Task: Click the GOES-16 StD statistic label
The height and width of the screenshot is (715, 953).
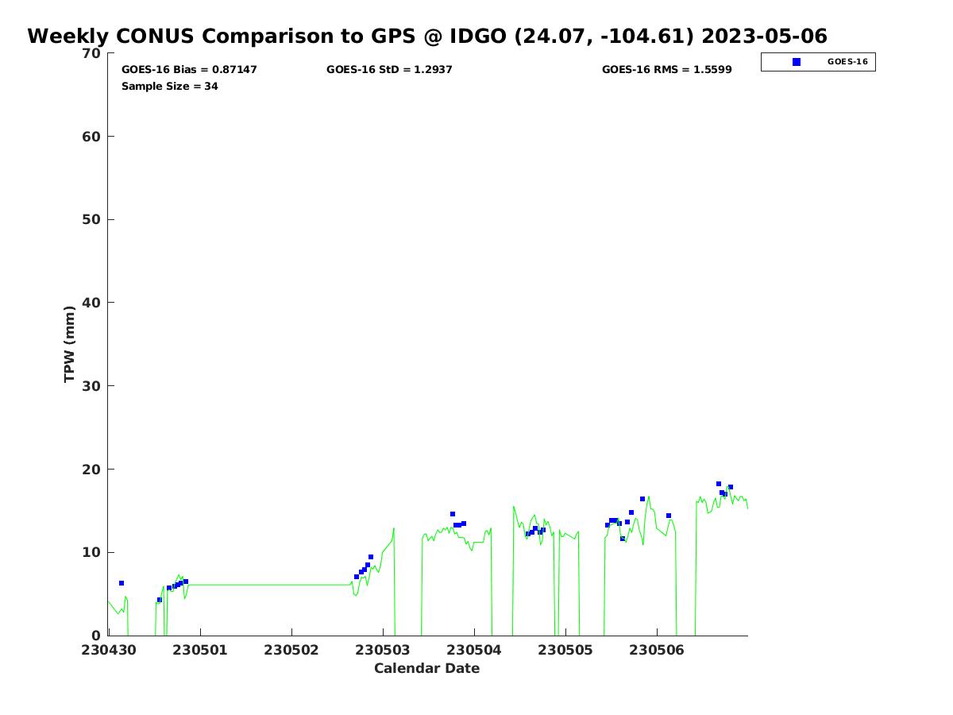Action: (389, 70)
